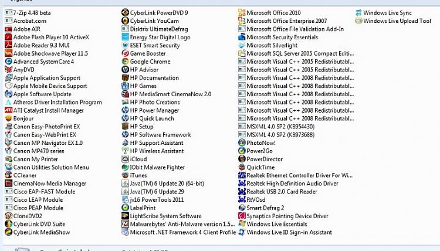Image resolution: width=440 pixels, height=251 pixels.
Task: Click the Windows Live Sync icon
Action: tap(358, 13)
